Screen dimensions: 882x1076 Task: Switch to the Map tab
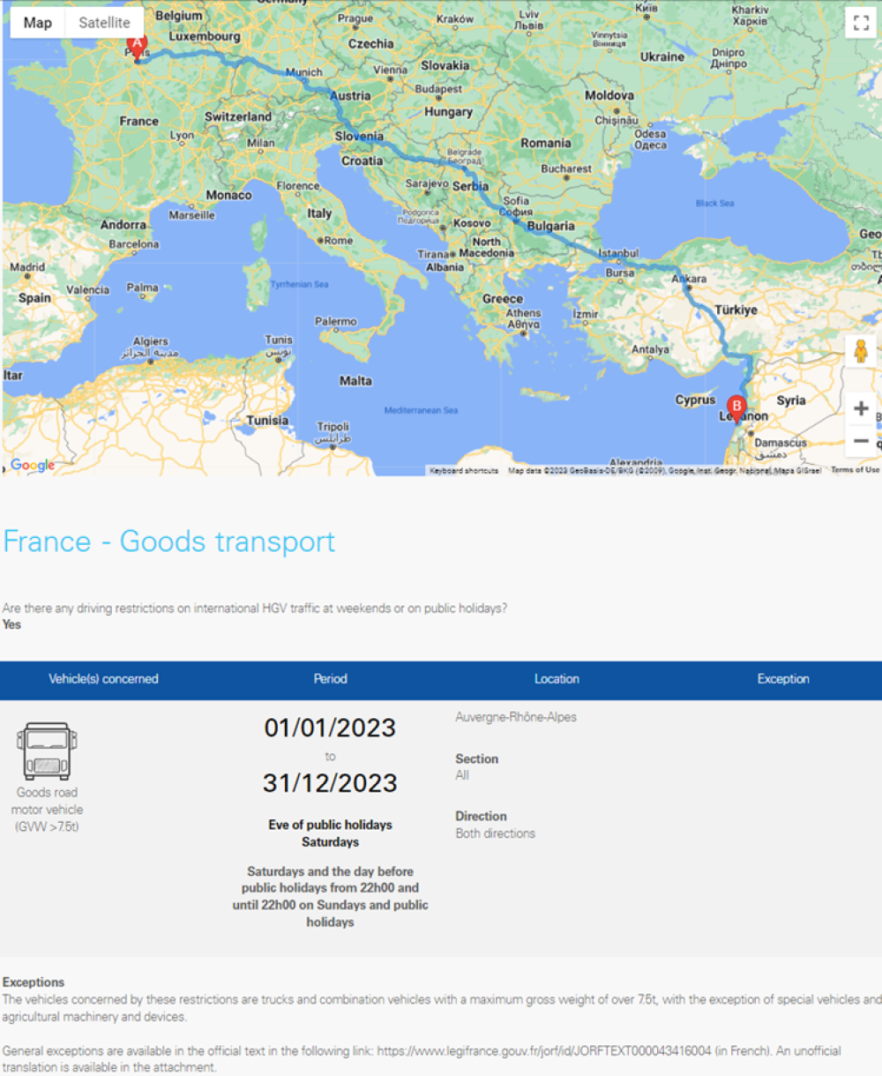coord(36,23)
